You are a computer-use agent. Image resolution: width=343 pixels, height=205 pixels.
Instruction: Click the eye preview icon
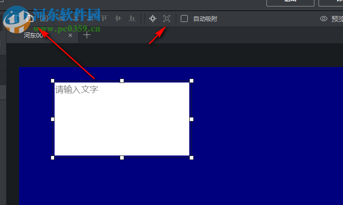[x=324, y=18]
